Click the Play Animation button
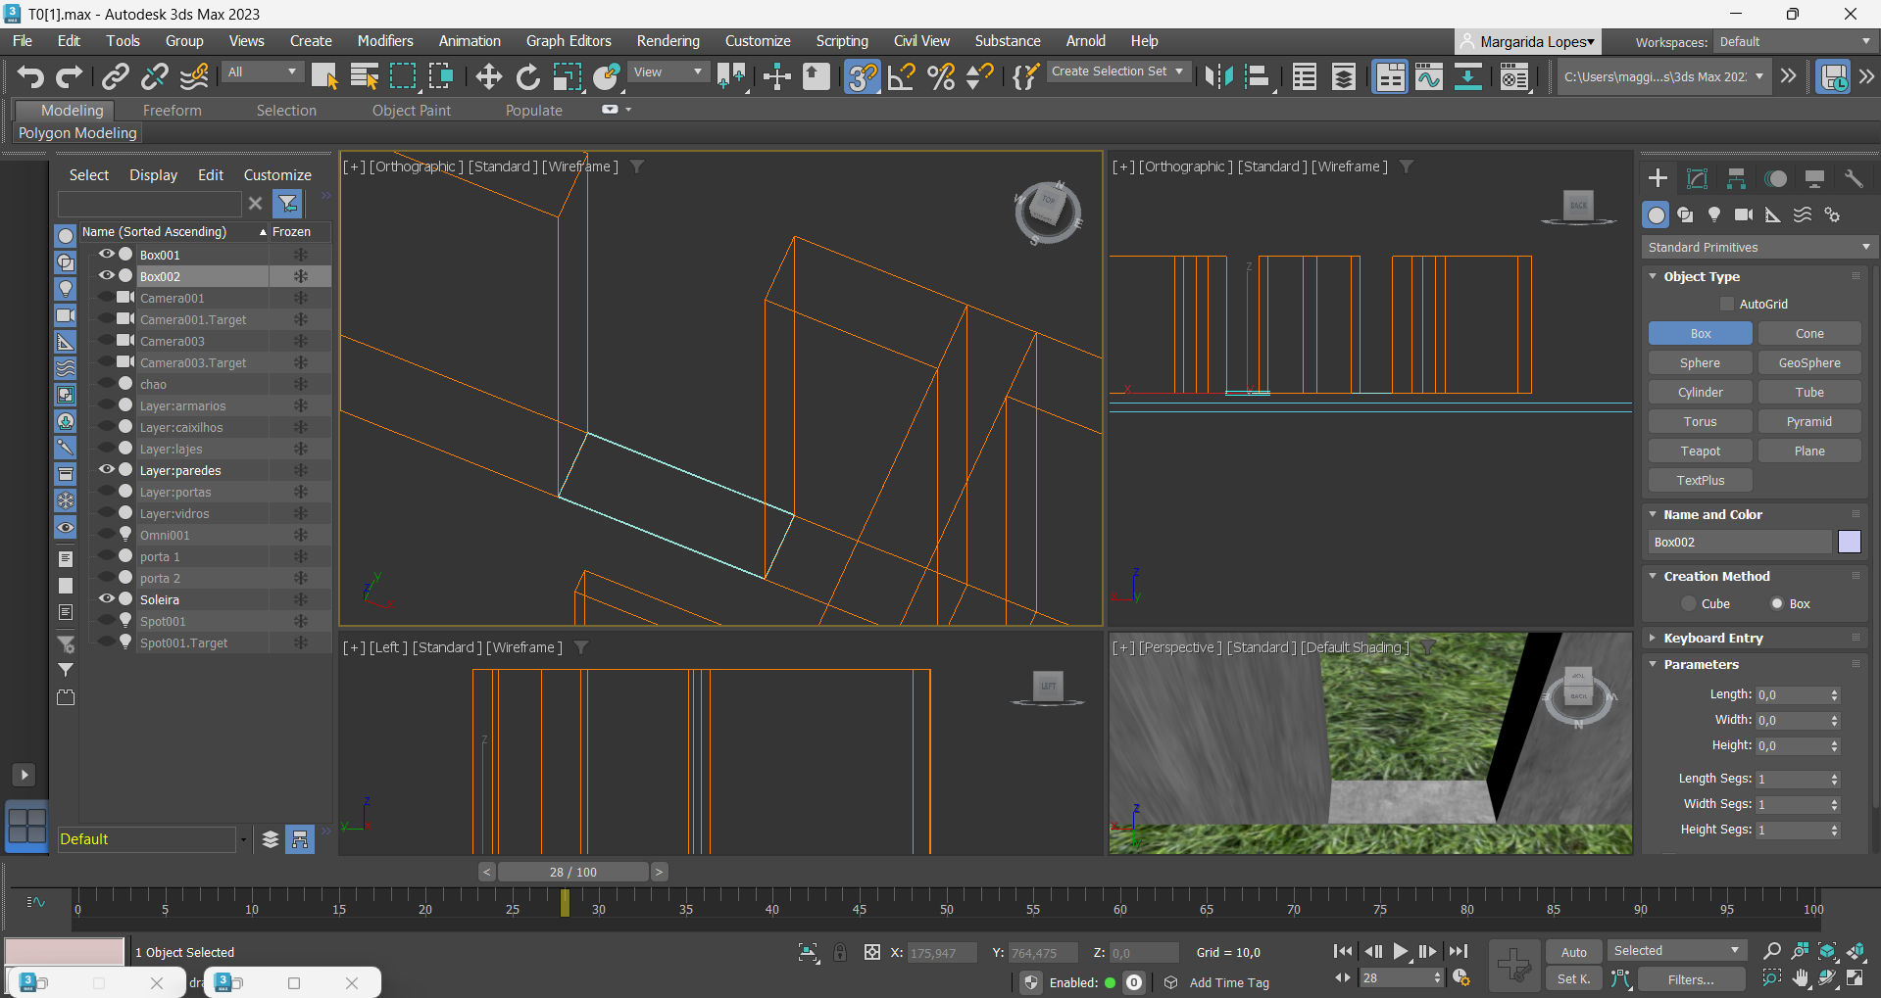 pyautogui.click(x=1400, y=951)
